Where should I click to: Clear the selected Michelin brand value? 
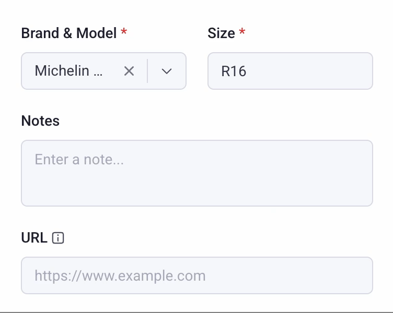(x=129, y=71)
